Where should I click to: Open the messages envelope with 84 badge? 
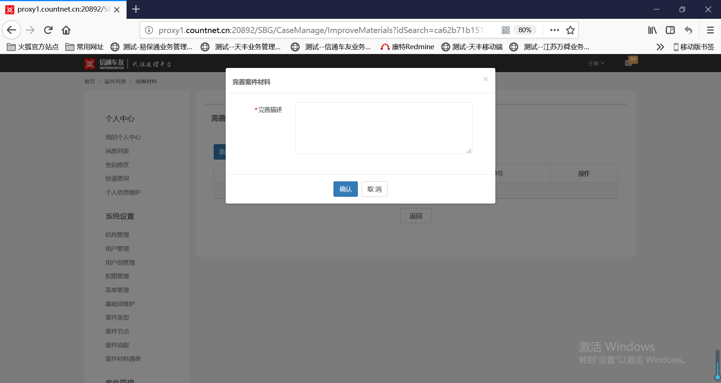click(x=630, y=62)
